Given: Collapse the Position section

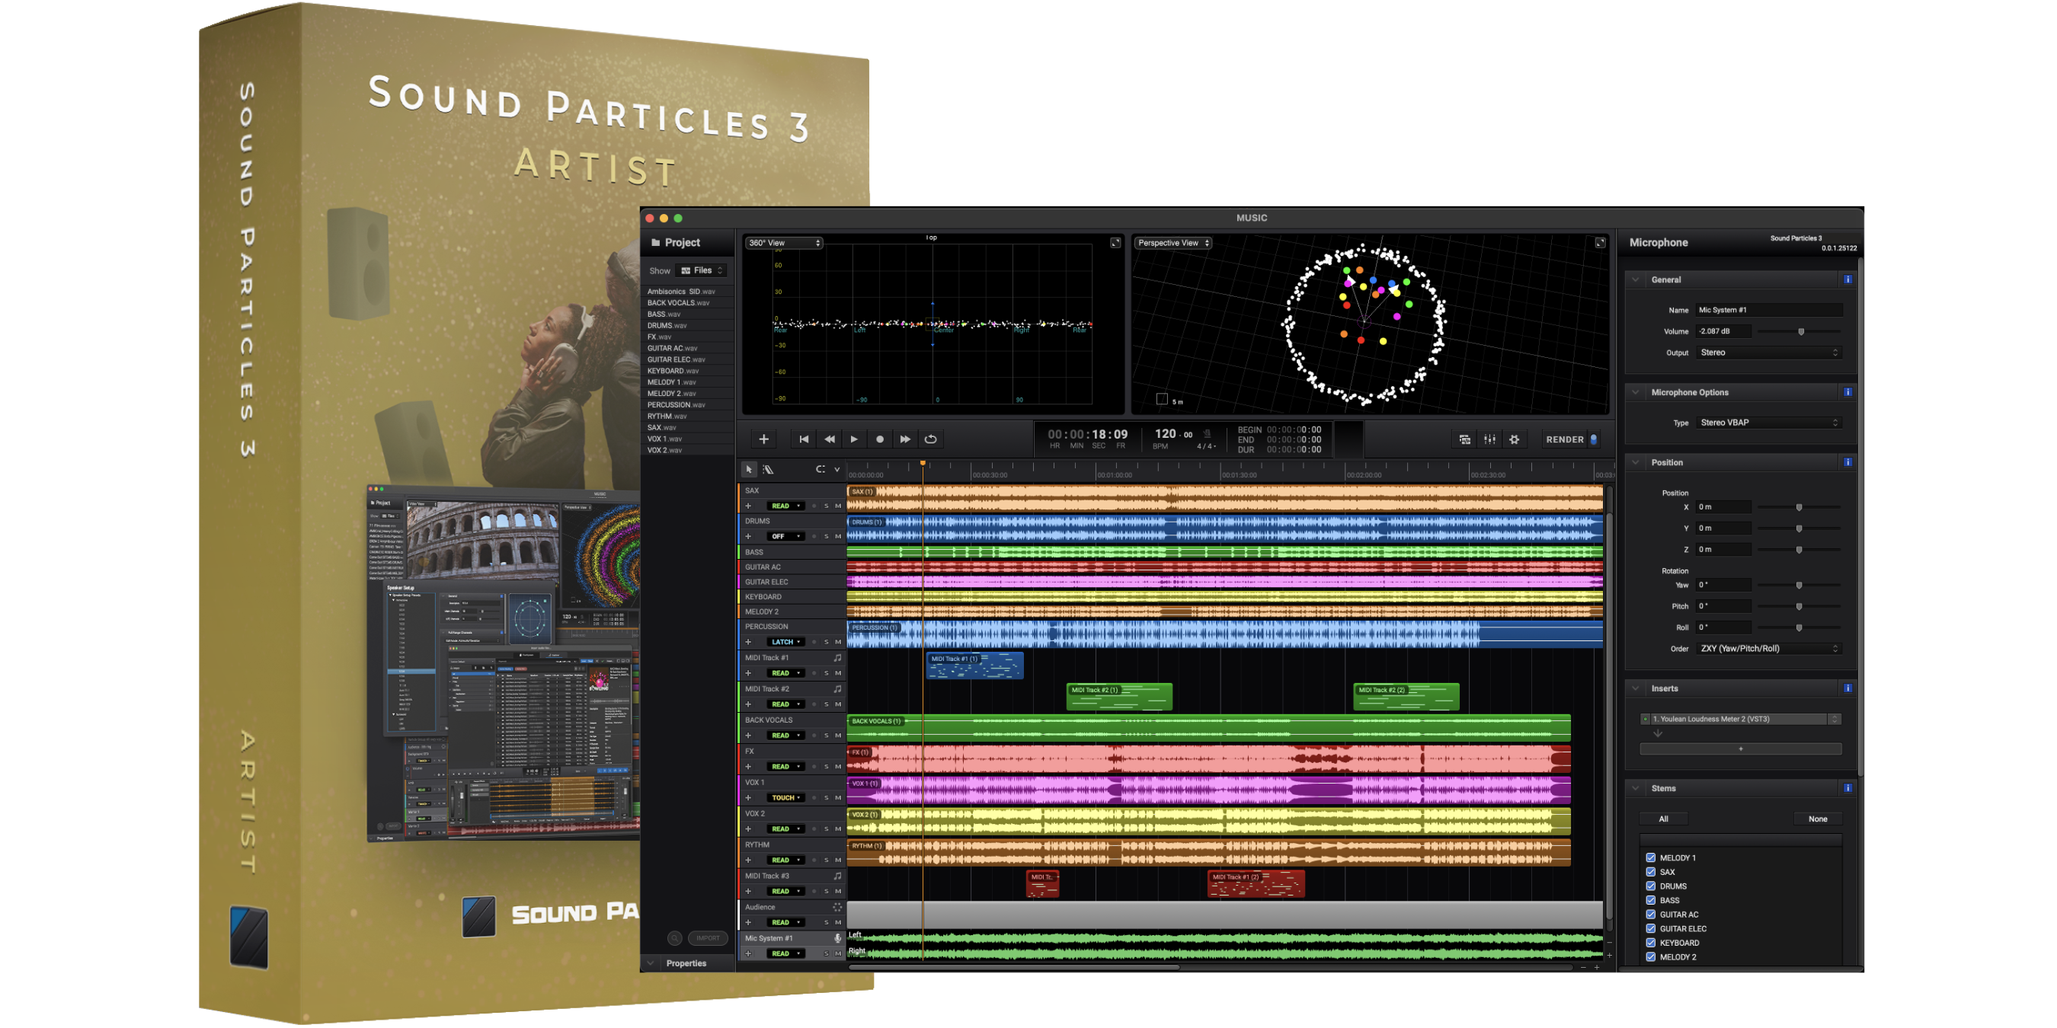Looking at the screenshot, I should [x=1636, y=462].
